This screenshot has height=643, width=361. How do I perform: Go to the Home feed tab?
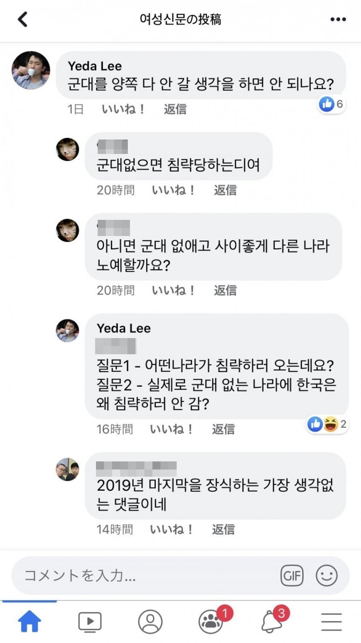point(30,622)
